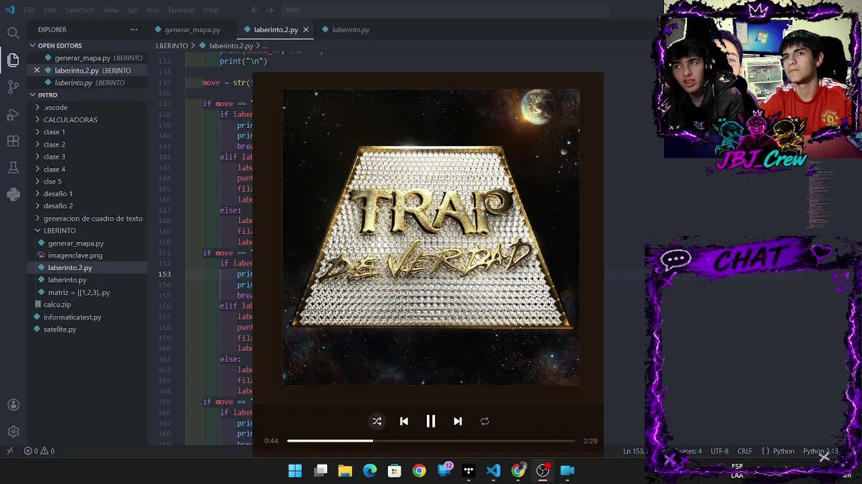Open the Extensions view icon
Image resolution: width=862 pixels, height=484 pixels.
pyautogui.click(x=13, y=141)
